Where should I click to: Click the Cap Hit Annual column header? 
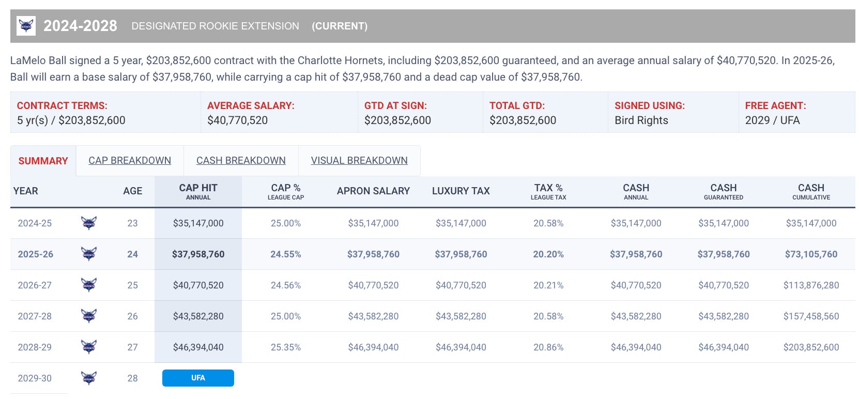[x=198, y=191]
